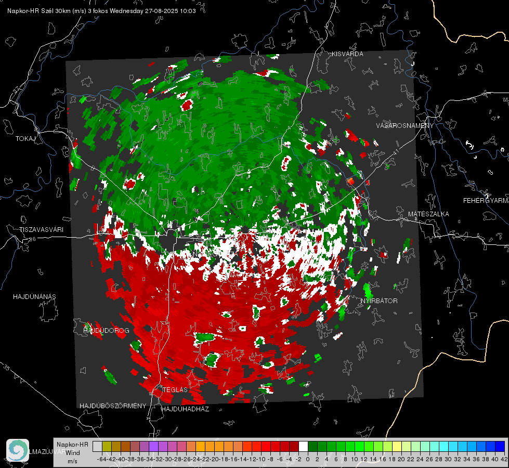The height and width of the screenshot is (468, 509).
Task: Click the '42' value at the legend end
Action: point(504,459)
